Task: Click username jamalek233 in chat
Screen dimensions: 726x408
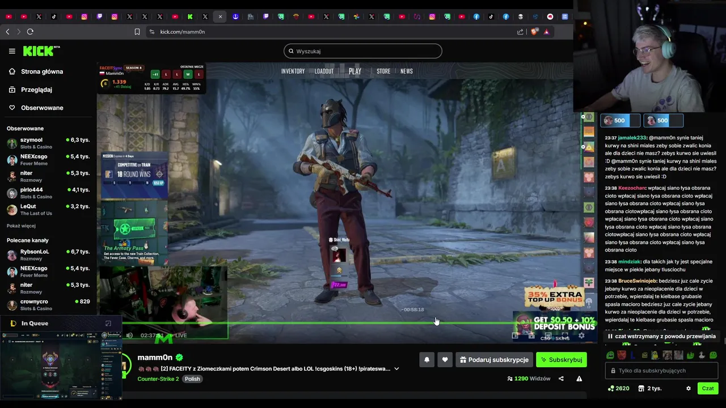Action: pyautogui.click(x=632, y=138)
